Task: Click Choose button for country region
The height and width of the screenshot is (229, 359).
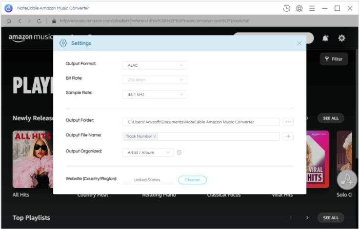Action: point(192,180)
